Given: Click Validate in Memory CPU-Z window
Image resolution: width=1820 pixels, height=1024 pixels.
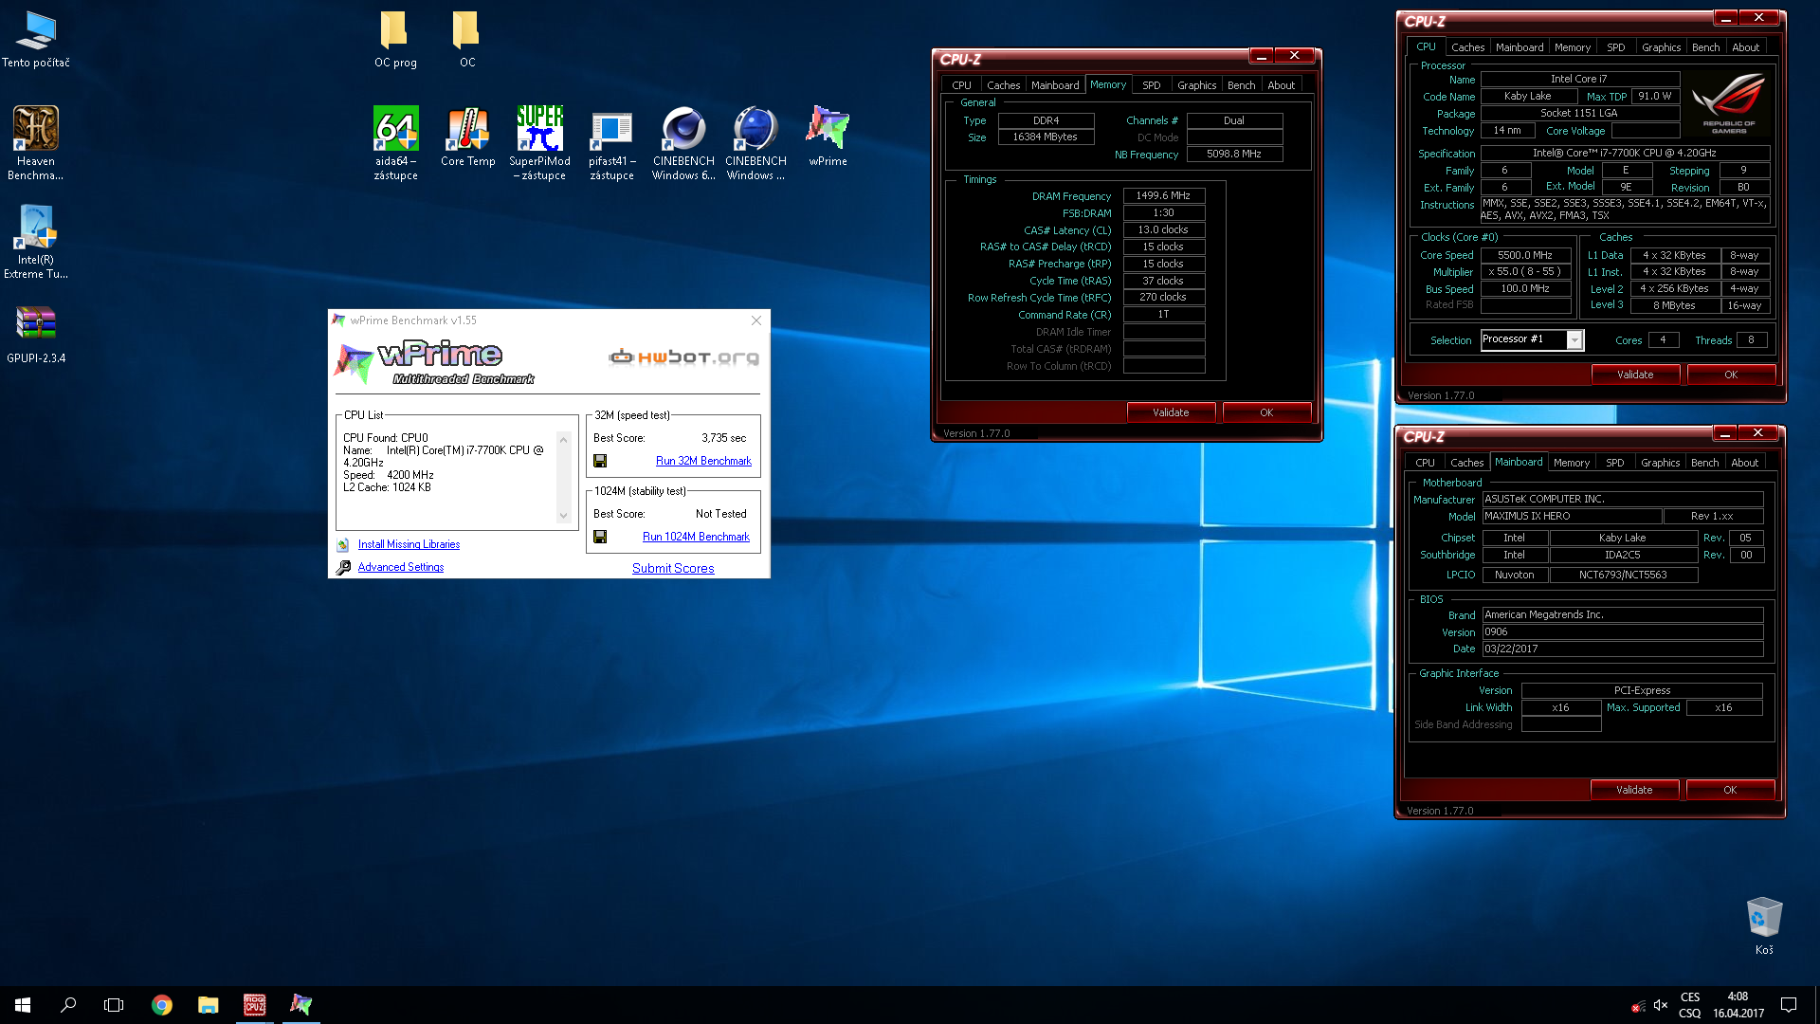Looking at the screenshot, I should [x=1171, y=412].
